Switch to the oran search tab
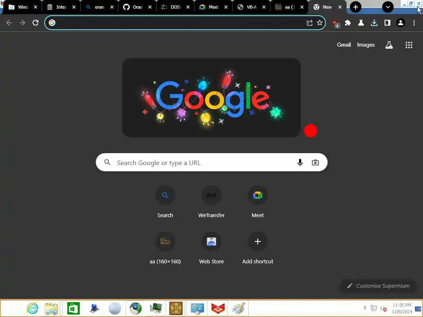This screenshot has width=423, height=317. (x=95, y=7)
